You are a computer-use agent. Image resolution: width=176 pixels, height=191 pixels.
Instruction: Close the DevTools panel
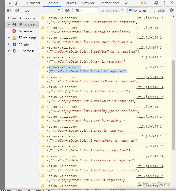tap(172, 3)
